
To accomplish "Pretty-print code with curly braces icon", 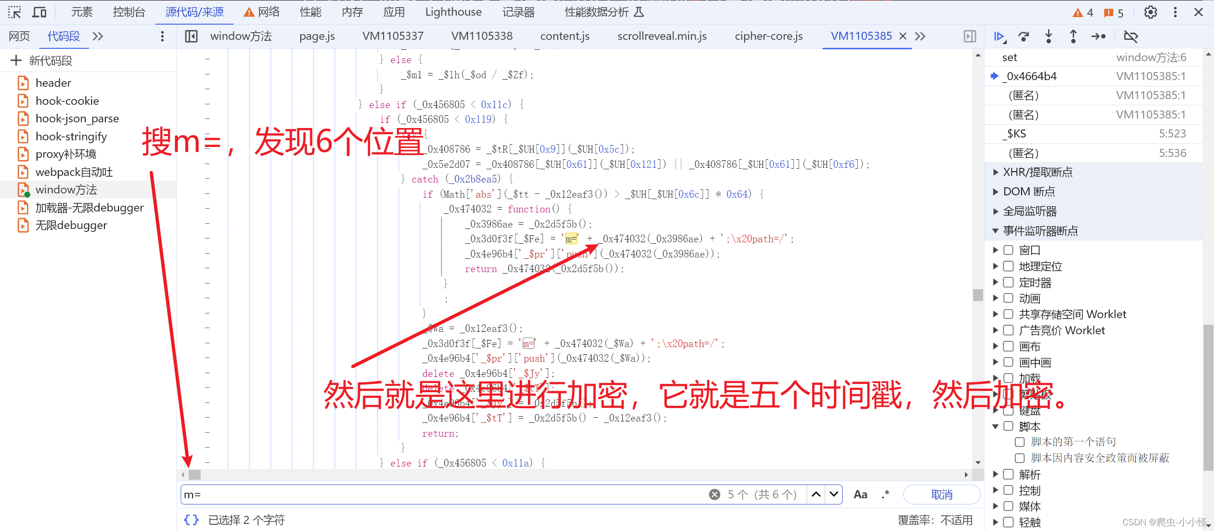I will (x=191, y=520).
